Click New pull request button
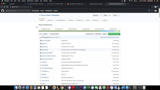The width and height of the screenshot is (160, 90). 54,34
